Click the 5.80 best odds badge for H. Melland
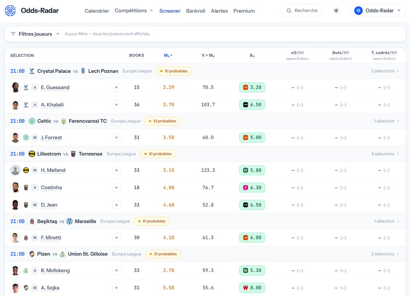The height and width of the screenshot is (296, 410). [x=252, y=170]
